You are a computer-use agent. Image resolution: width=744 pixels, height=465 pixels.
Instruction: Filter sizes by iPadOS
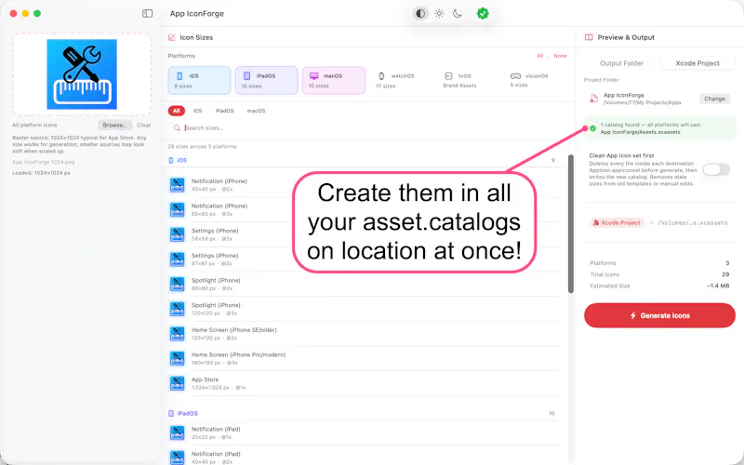[x=224, y=111]
